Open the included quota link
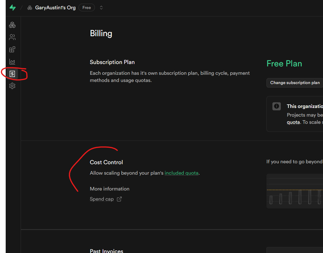 pyautogui.click(x=181, y=173)
